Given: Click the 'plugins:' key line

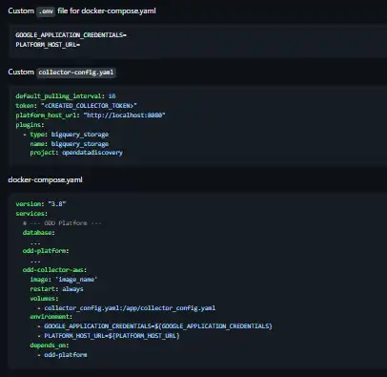Looking at the screenshot, I should point(30,125).
